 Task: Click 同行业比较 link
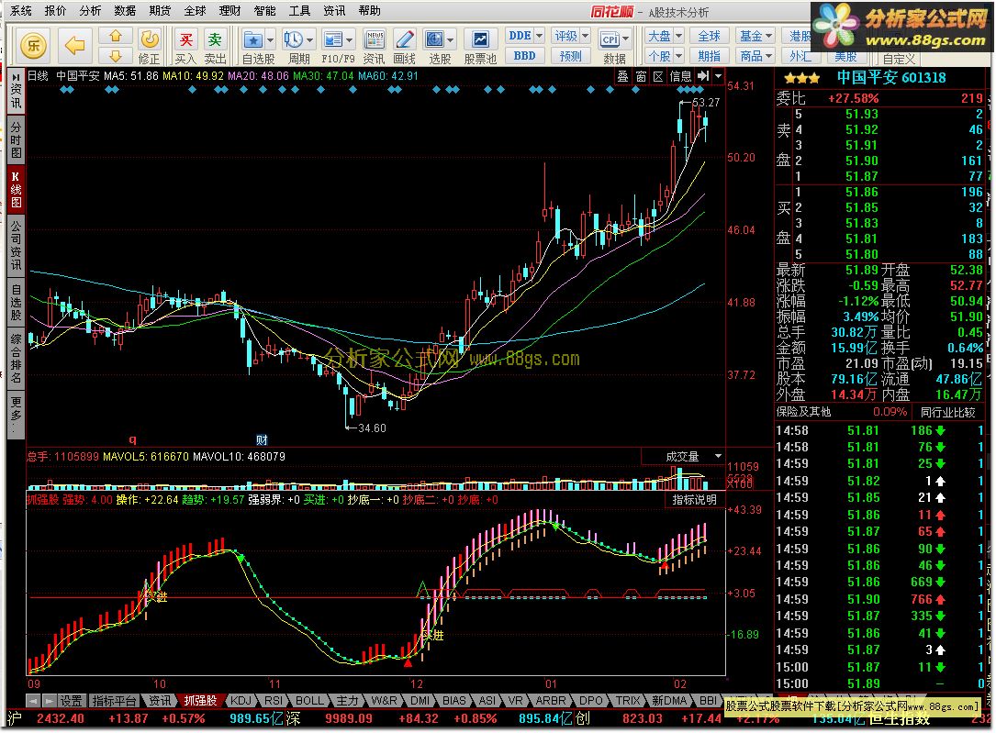[948, 413]
